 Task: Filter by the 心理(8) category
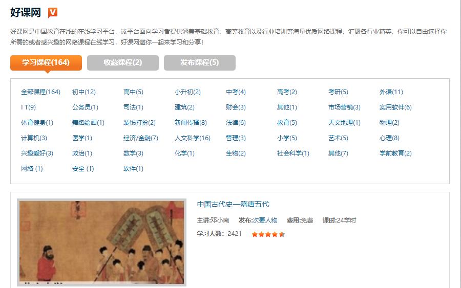[x=389, y=138]
